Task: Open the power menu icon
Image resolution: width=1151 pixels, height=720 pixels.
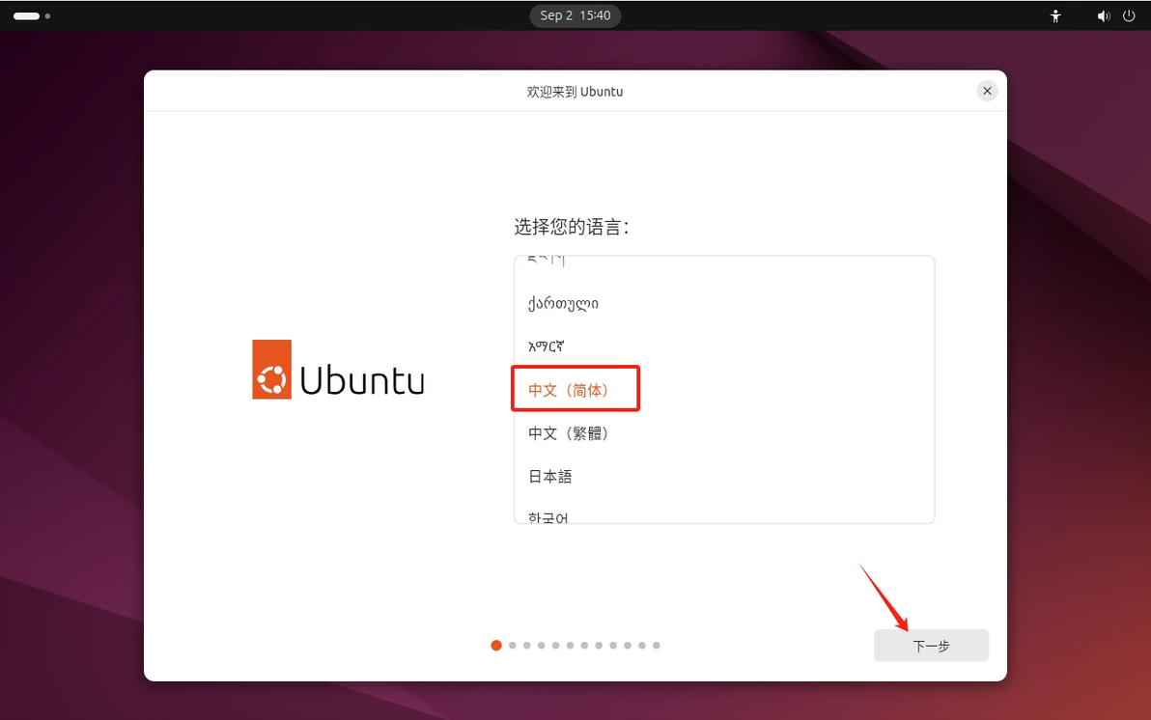Action: [1129, 15]
